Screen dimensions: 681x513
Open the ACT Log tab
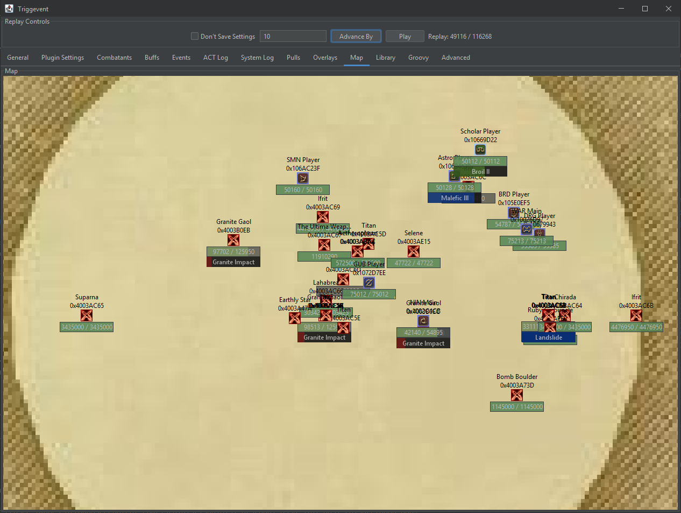point(216,58)
